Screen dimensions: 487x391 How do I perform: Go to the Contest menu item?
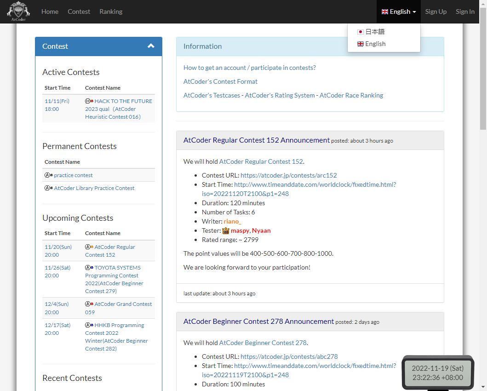(79, 11)
